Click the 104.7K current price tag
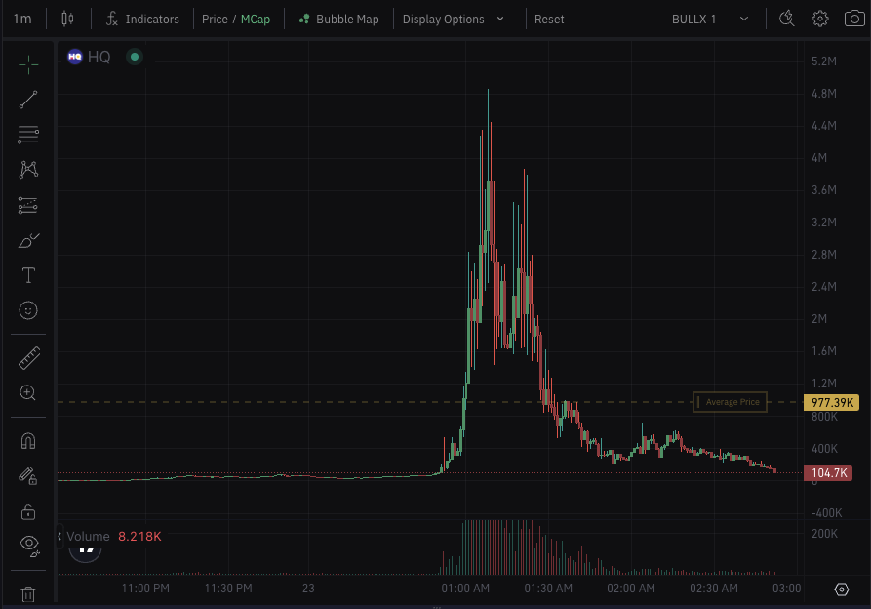Image resolution: width=871 pixels, height=609 pixels. tap(828, 473)
